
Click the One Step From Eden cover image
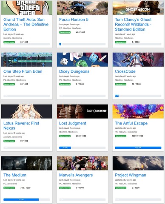[27, 59]
